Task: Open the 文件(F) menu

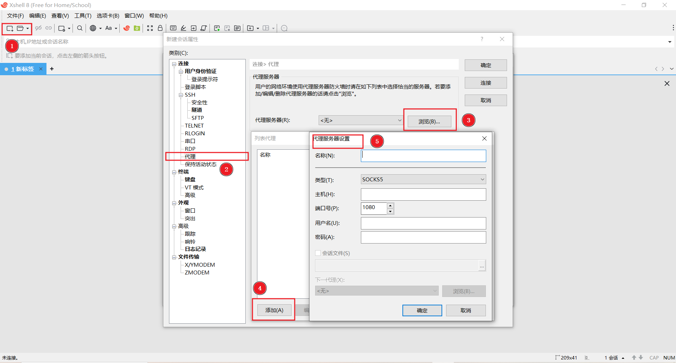Action: (15, 16)
